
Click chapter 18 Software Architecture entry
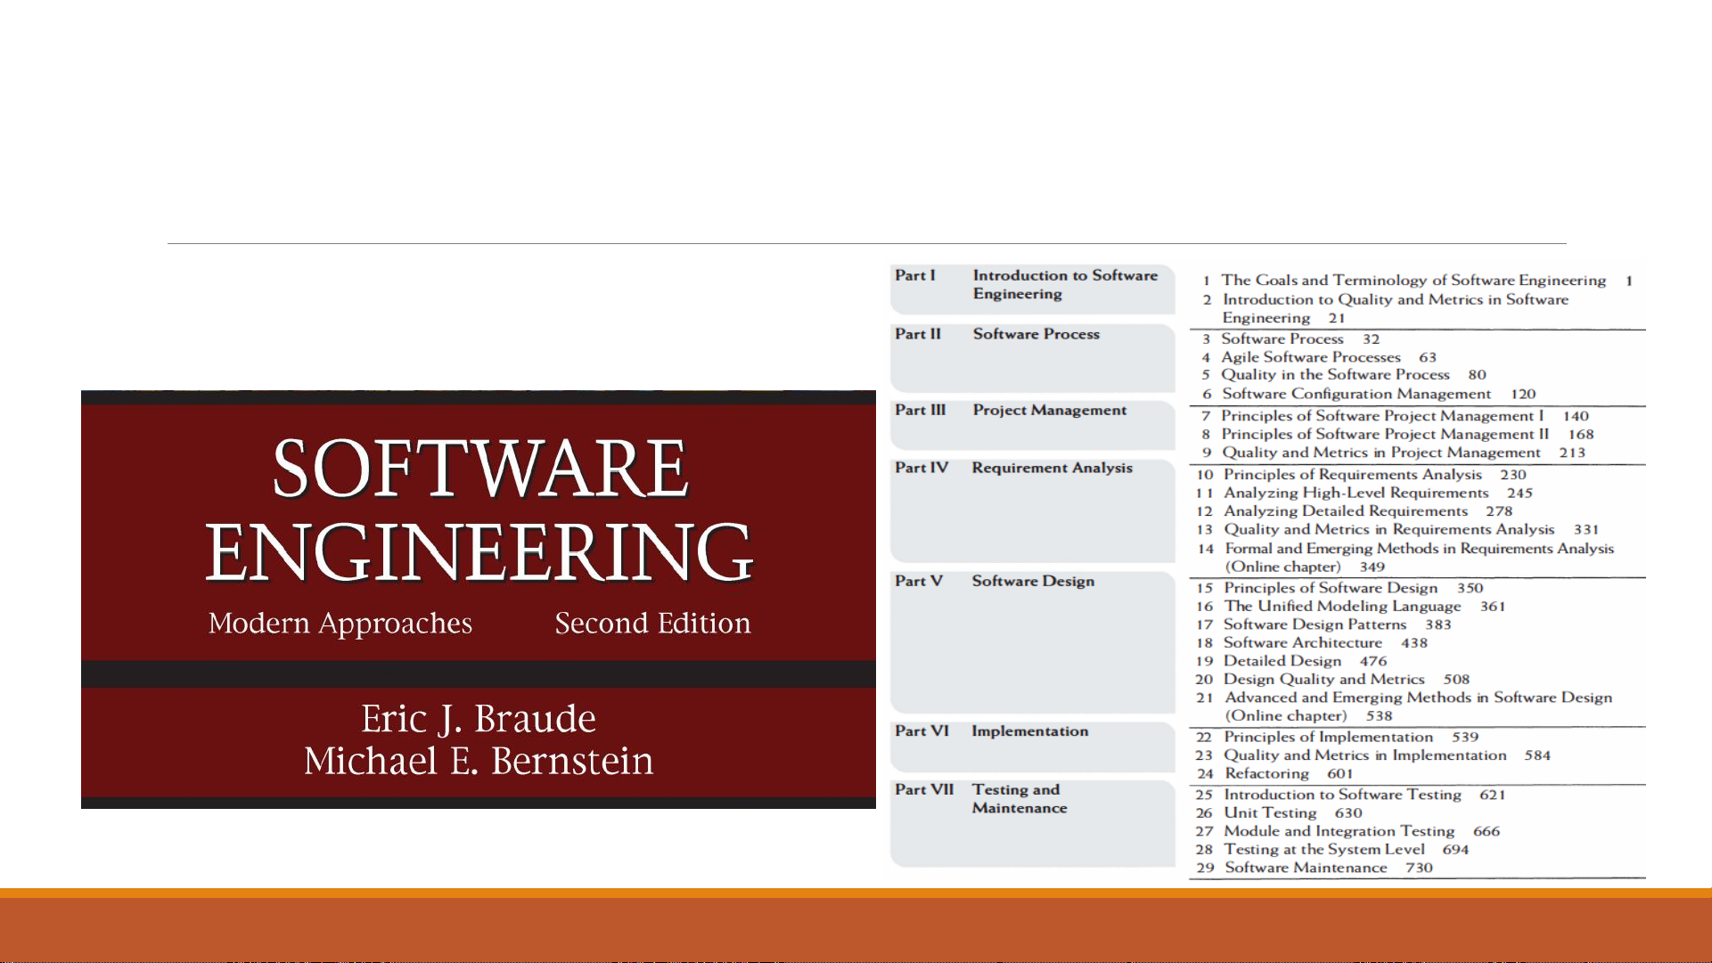1302,643
